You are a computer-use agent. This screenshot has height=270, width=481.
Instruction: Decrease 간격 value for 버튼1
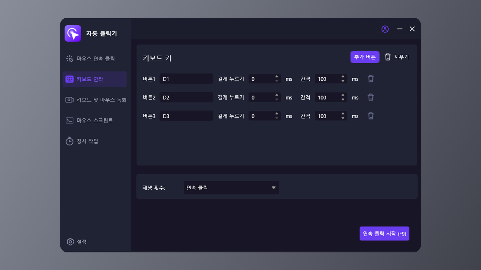[x=343, y=81]
